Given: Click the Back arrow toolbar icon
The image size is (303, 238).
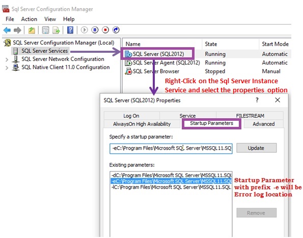Looking at the screenshot, I should (x=7, y=30).
